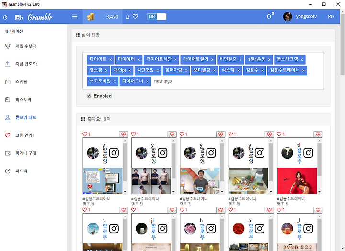
Task: Click Instagram icon on tl user card
Action: (308, 153)
